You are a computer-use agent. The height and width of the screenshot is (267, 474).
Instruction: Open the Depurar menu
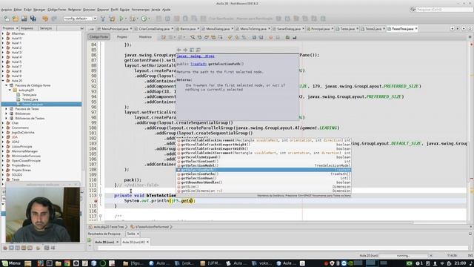pyautogui.click(x=103, y=10)
